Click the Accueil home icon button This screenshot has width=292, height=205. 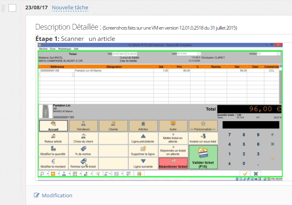click(53, 126)
